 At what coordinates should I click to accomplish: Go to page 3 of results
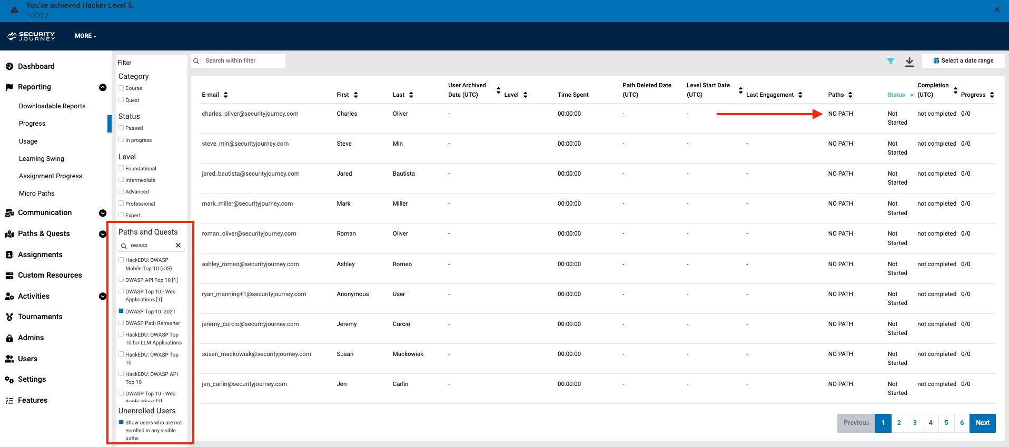point(914,423)
